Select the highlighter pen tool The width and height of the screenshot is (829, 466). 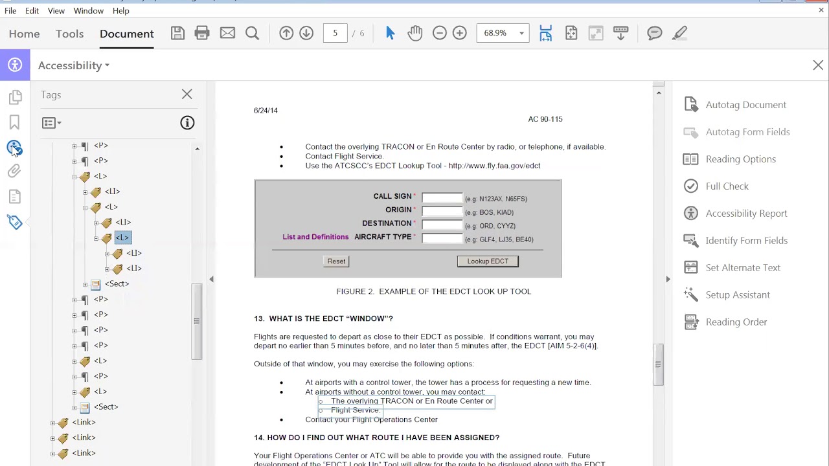pos(679,34)
